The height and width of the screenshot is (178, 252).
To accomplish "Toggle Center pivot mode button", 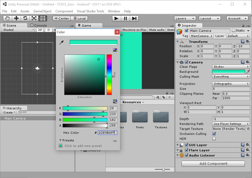I will coord(61,18).
